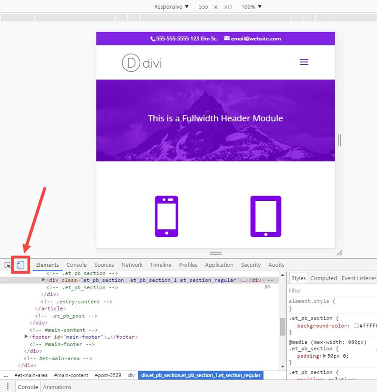Select the drawer Animations tab
Image resolution: width=377 pixels, height=392 pixels.
pyautogui.click(x=57, y=387)
